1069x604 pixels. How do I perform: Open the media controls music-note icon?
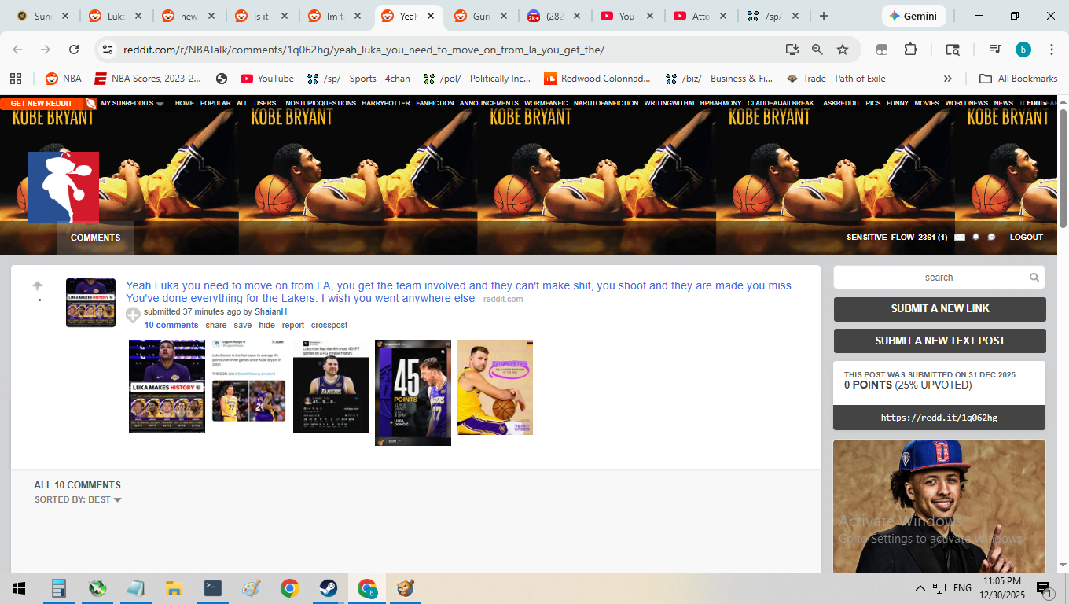click(x=995, y=50)
